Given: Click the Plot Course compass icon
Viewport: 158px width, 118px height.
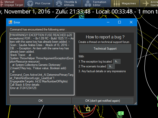Looking at the screenshot, I should tap(30, 4).
